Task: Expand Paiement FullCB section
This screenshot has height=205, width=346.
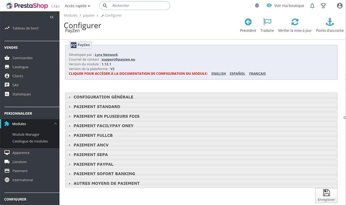Action: (x=201, y=135)
